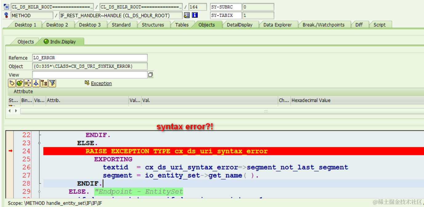Click the ENDIF. statement on line 28
The width and height of the screenshot is (424, 207).
90,183
